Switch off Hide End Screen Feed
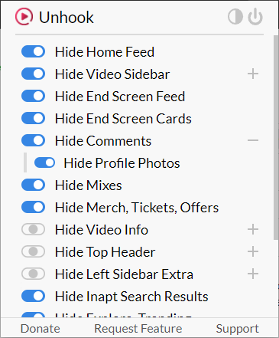This screenshot has height=338, width=279. [34, 96]
